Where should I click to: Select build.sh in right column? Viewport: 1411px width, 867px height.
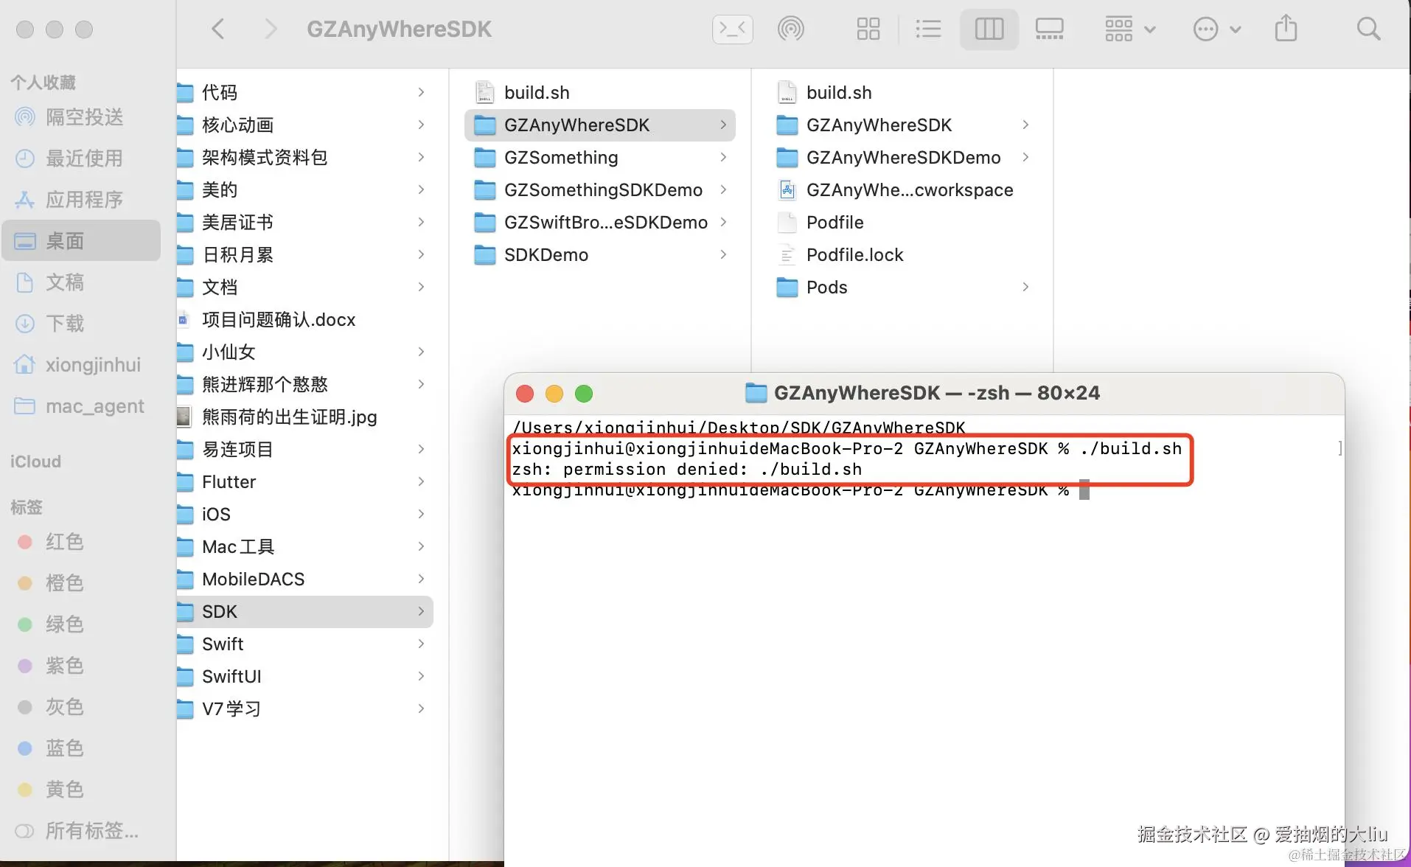902,92
